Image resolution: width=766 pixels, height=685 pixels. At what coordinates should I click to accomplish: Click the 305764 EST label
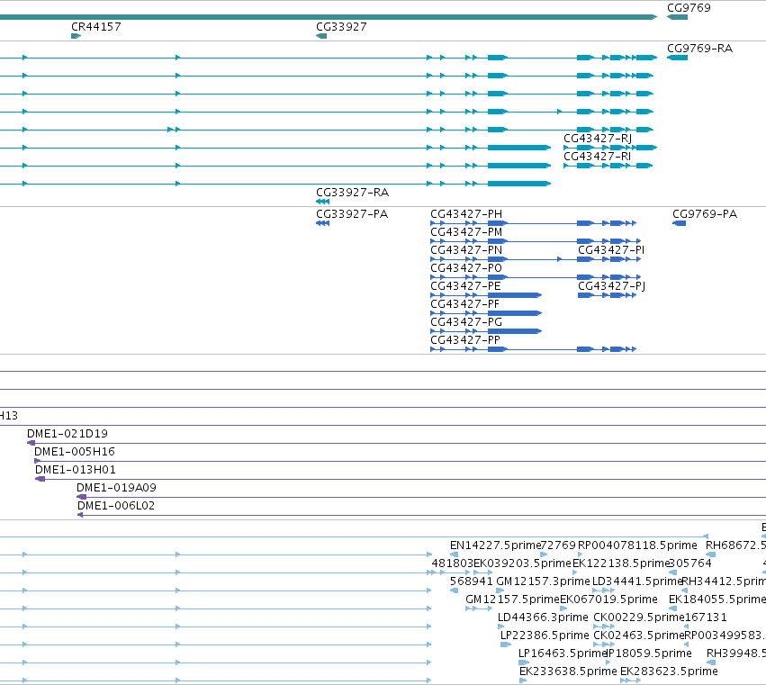(690, 563)
